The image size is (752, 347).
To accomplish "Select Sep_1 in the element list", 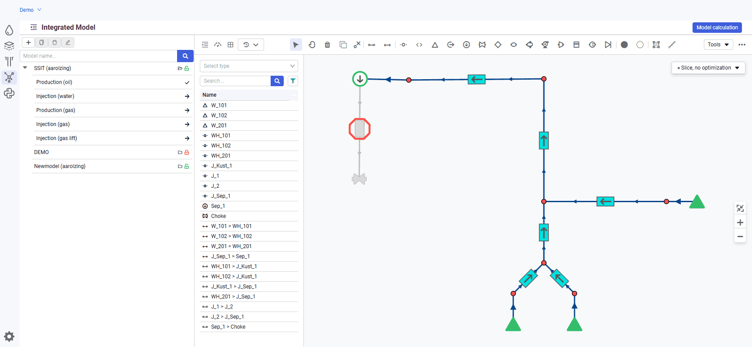I will click(249, 206).
